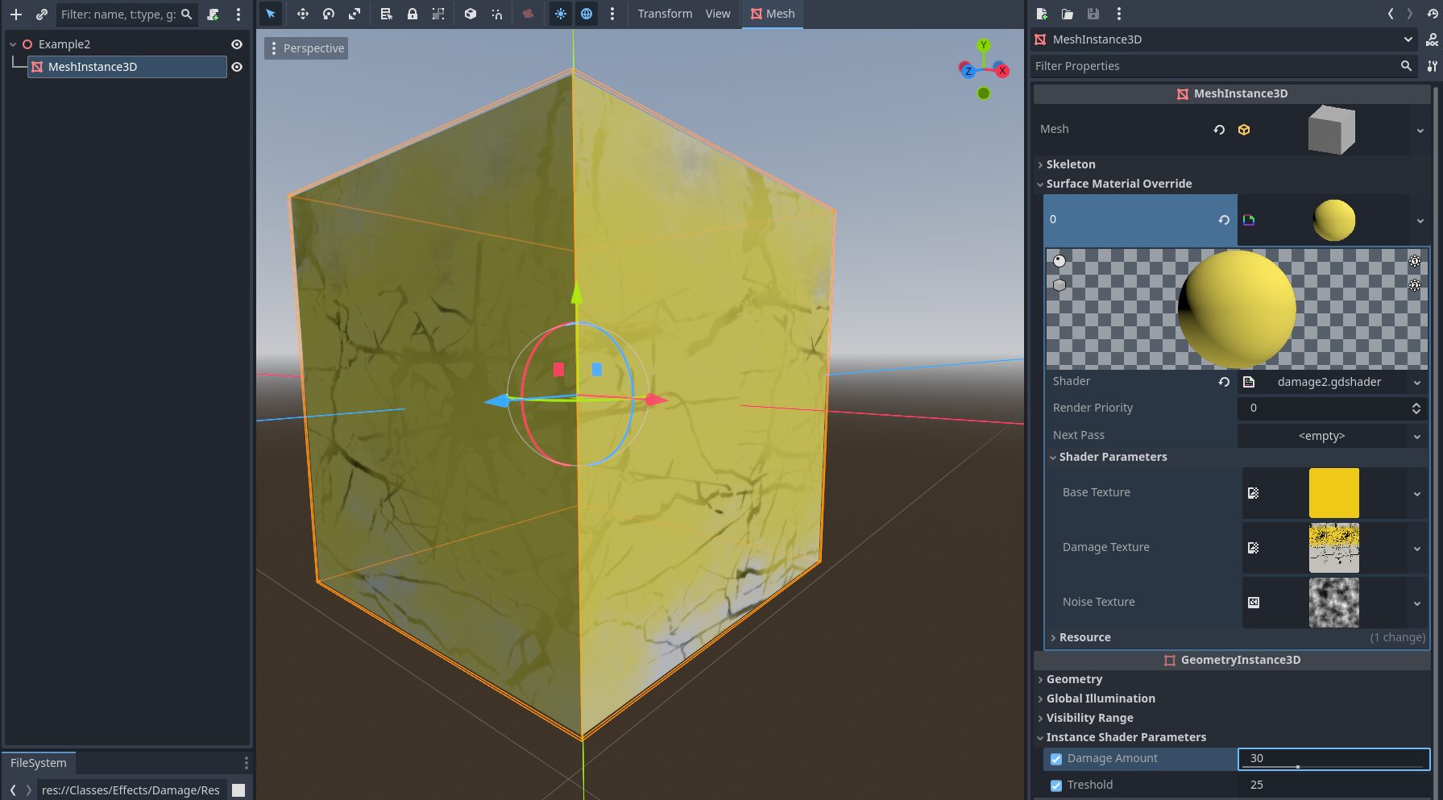Open Inspector property tools settings icon

1432,66
